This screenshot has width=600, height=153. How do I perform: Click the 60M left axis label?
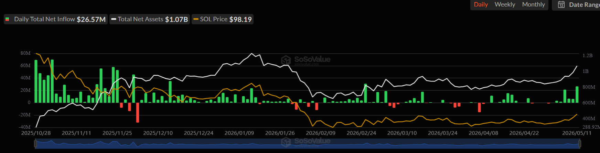pos(25,66)
